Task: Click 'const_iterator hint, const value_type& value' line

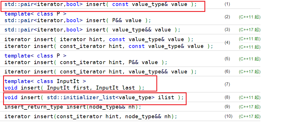Action: pos(109,46)
